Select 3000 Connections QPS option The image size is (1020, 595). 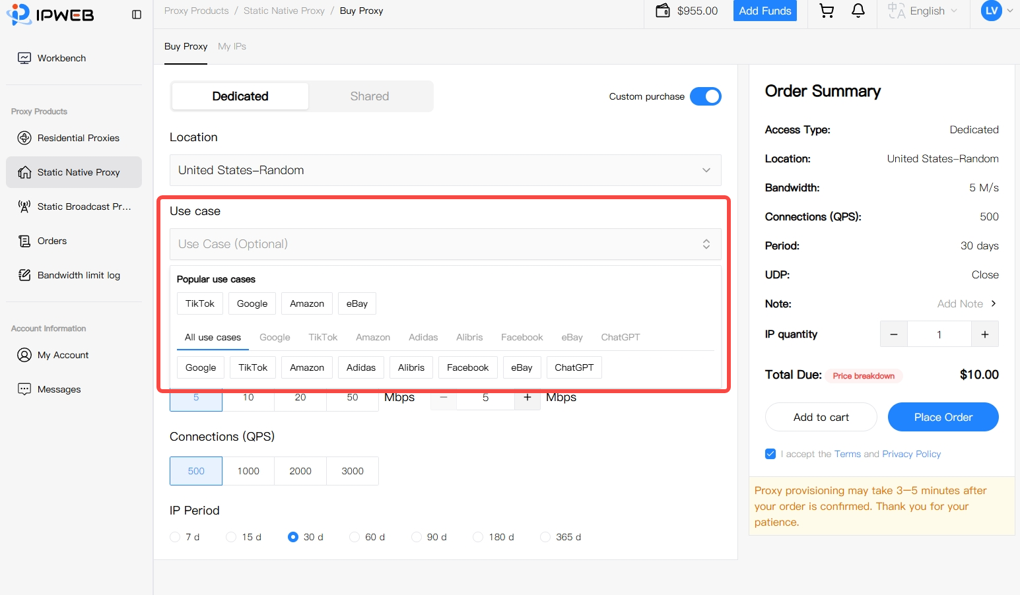click(353, 471)
